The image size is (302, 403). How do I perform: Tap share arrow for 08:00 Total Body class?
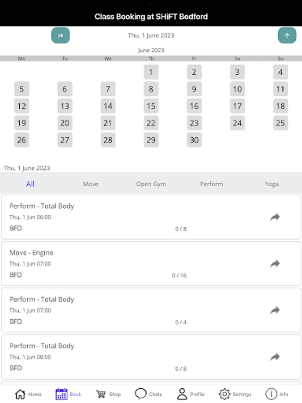click(x=275, y=357)
